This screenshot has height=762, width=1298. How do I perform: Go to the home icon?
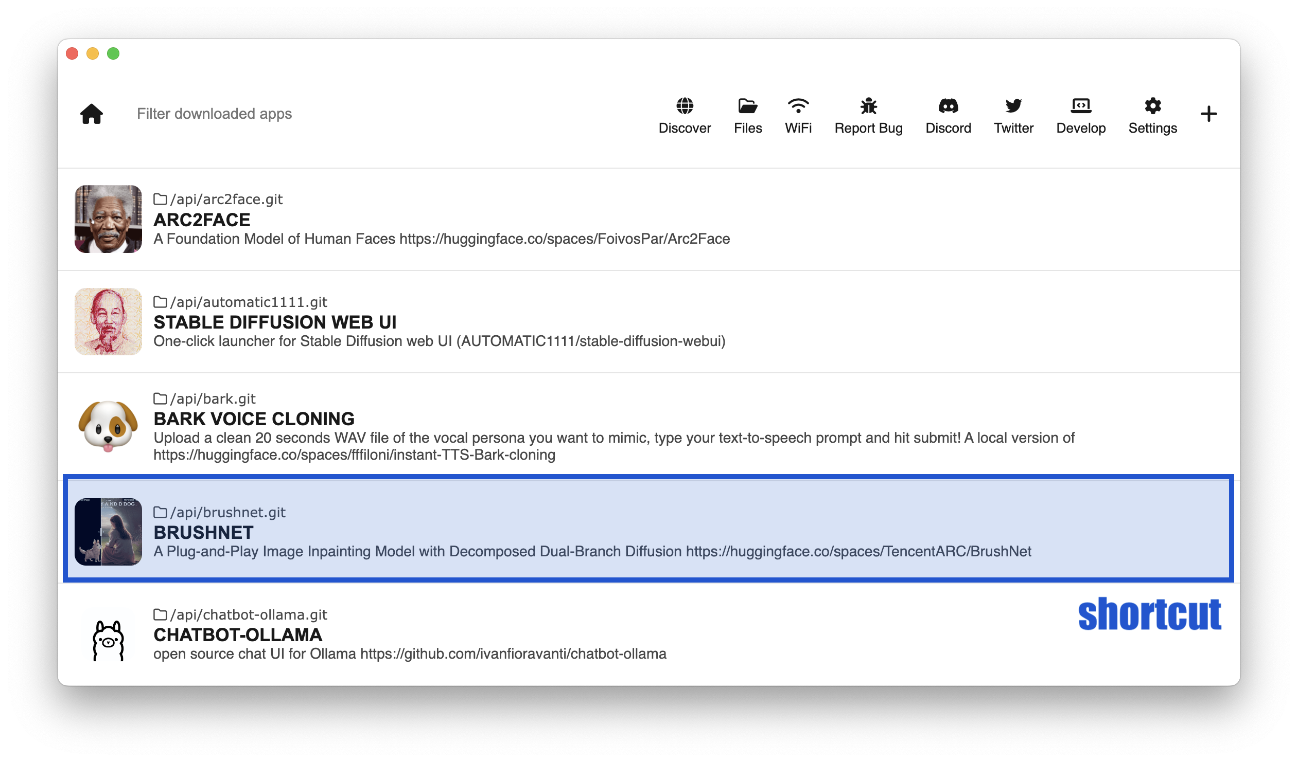tap(92, 114)
